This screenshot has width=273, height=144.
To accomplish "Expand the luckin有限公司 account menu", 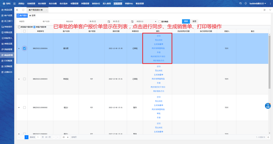I will (258, 4).
